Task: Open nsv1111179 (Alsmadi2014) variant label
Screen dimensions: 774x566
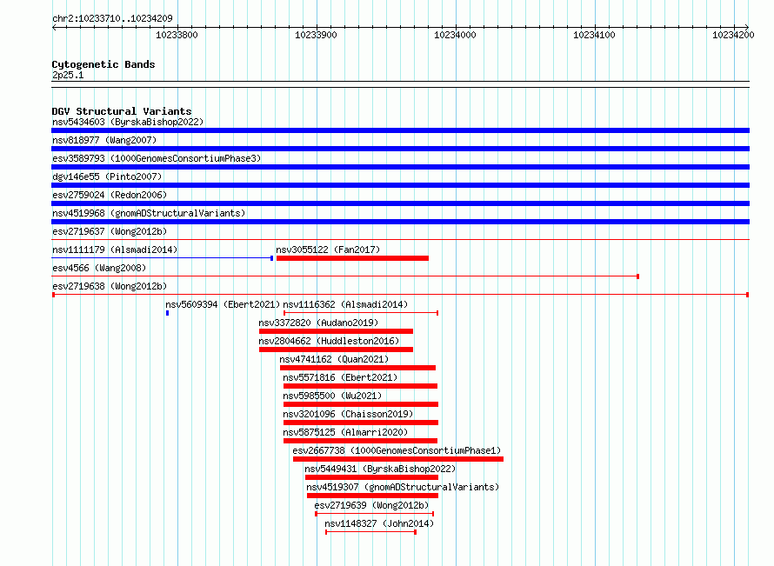Action: coord(115,250)
